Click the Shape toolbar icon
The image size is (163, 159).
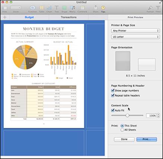[x=64, y=8]
